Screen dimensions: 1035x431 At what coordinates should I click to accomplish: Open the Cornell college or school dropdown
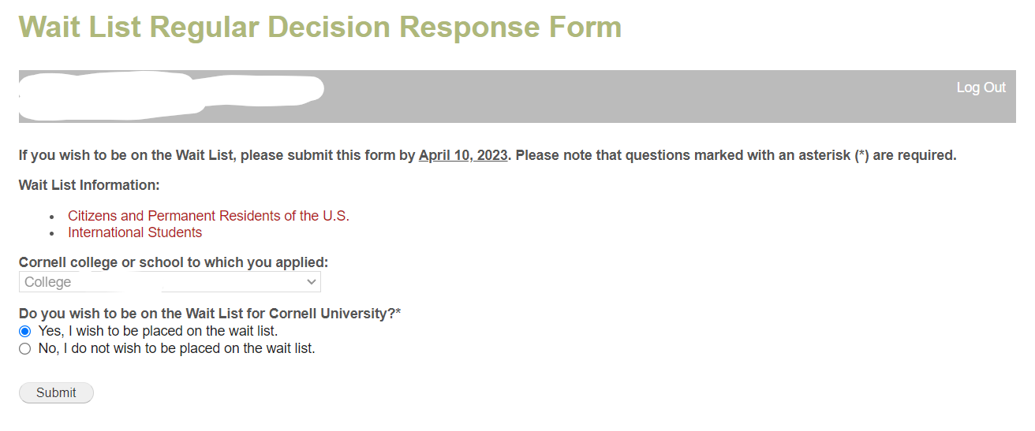(x=170, y=282)
